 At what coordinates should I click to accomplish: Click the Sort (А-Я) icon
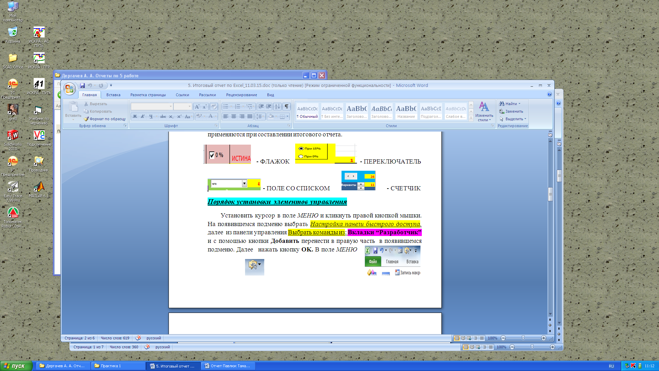pyautogui.click(x=277, y=106)
